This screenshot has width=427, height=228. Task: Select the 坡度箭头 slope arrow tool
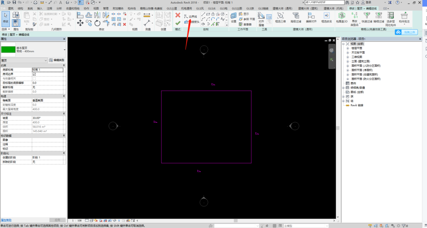coord(192,22)
